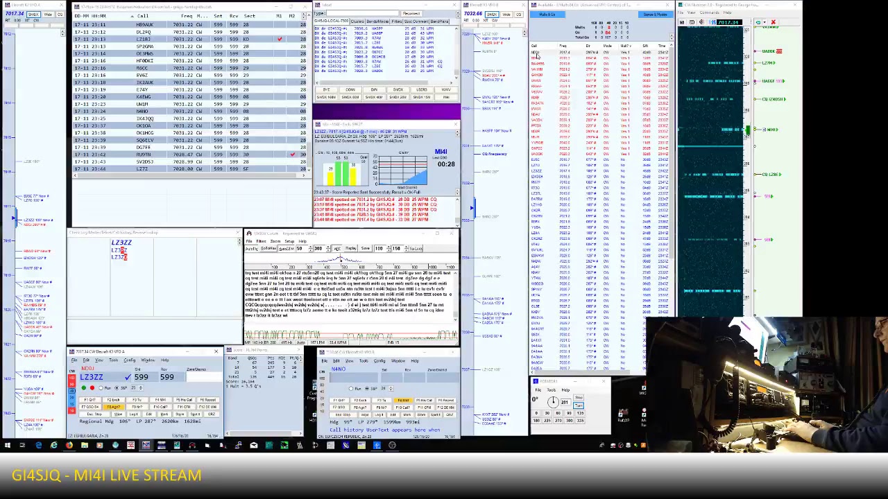Click the OBS Studio taskbar icon

point(392,445)
